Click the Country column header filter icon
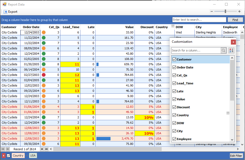This screenshot has width=245, height=160. point(173,26)
